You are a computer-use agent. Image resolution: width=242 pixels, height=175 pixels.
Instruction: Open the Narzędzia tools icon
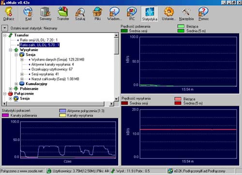point(186,12)
